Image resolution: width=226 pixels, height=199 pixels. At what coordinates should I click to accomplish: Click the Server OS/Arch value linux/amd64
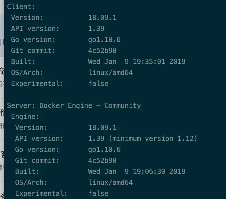coord(110,183)
